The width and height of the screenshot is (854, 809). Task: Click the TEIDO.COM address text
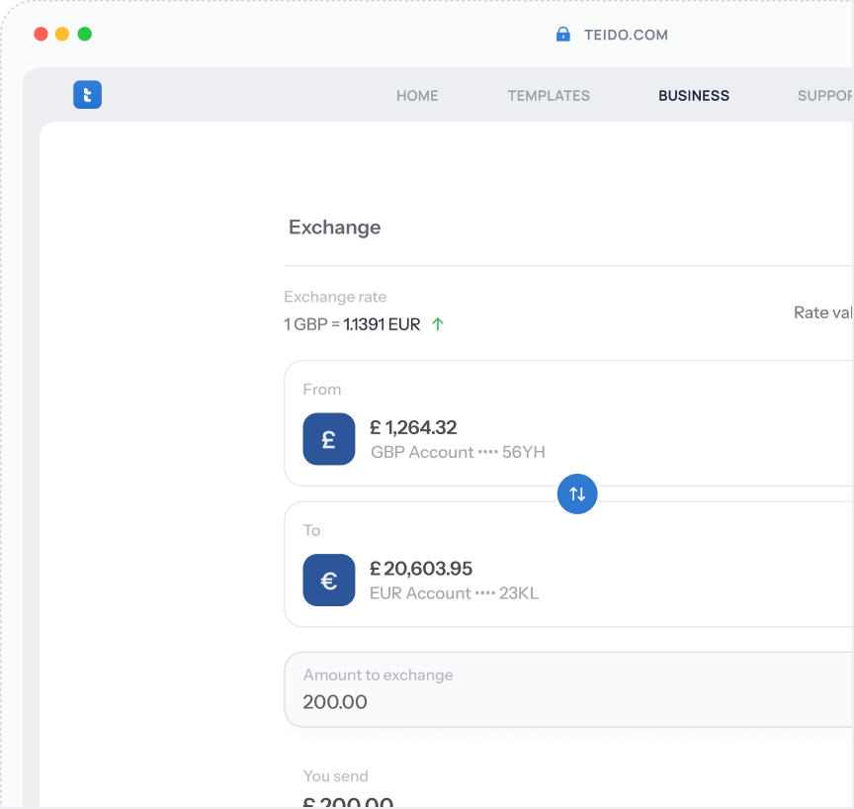626,35
